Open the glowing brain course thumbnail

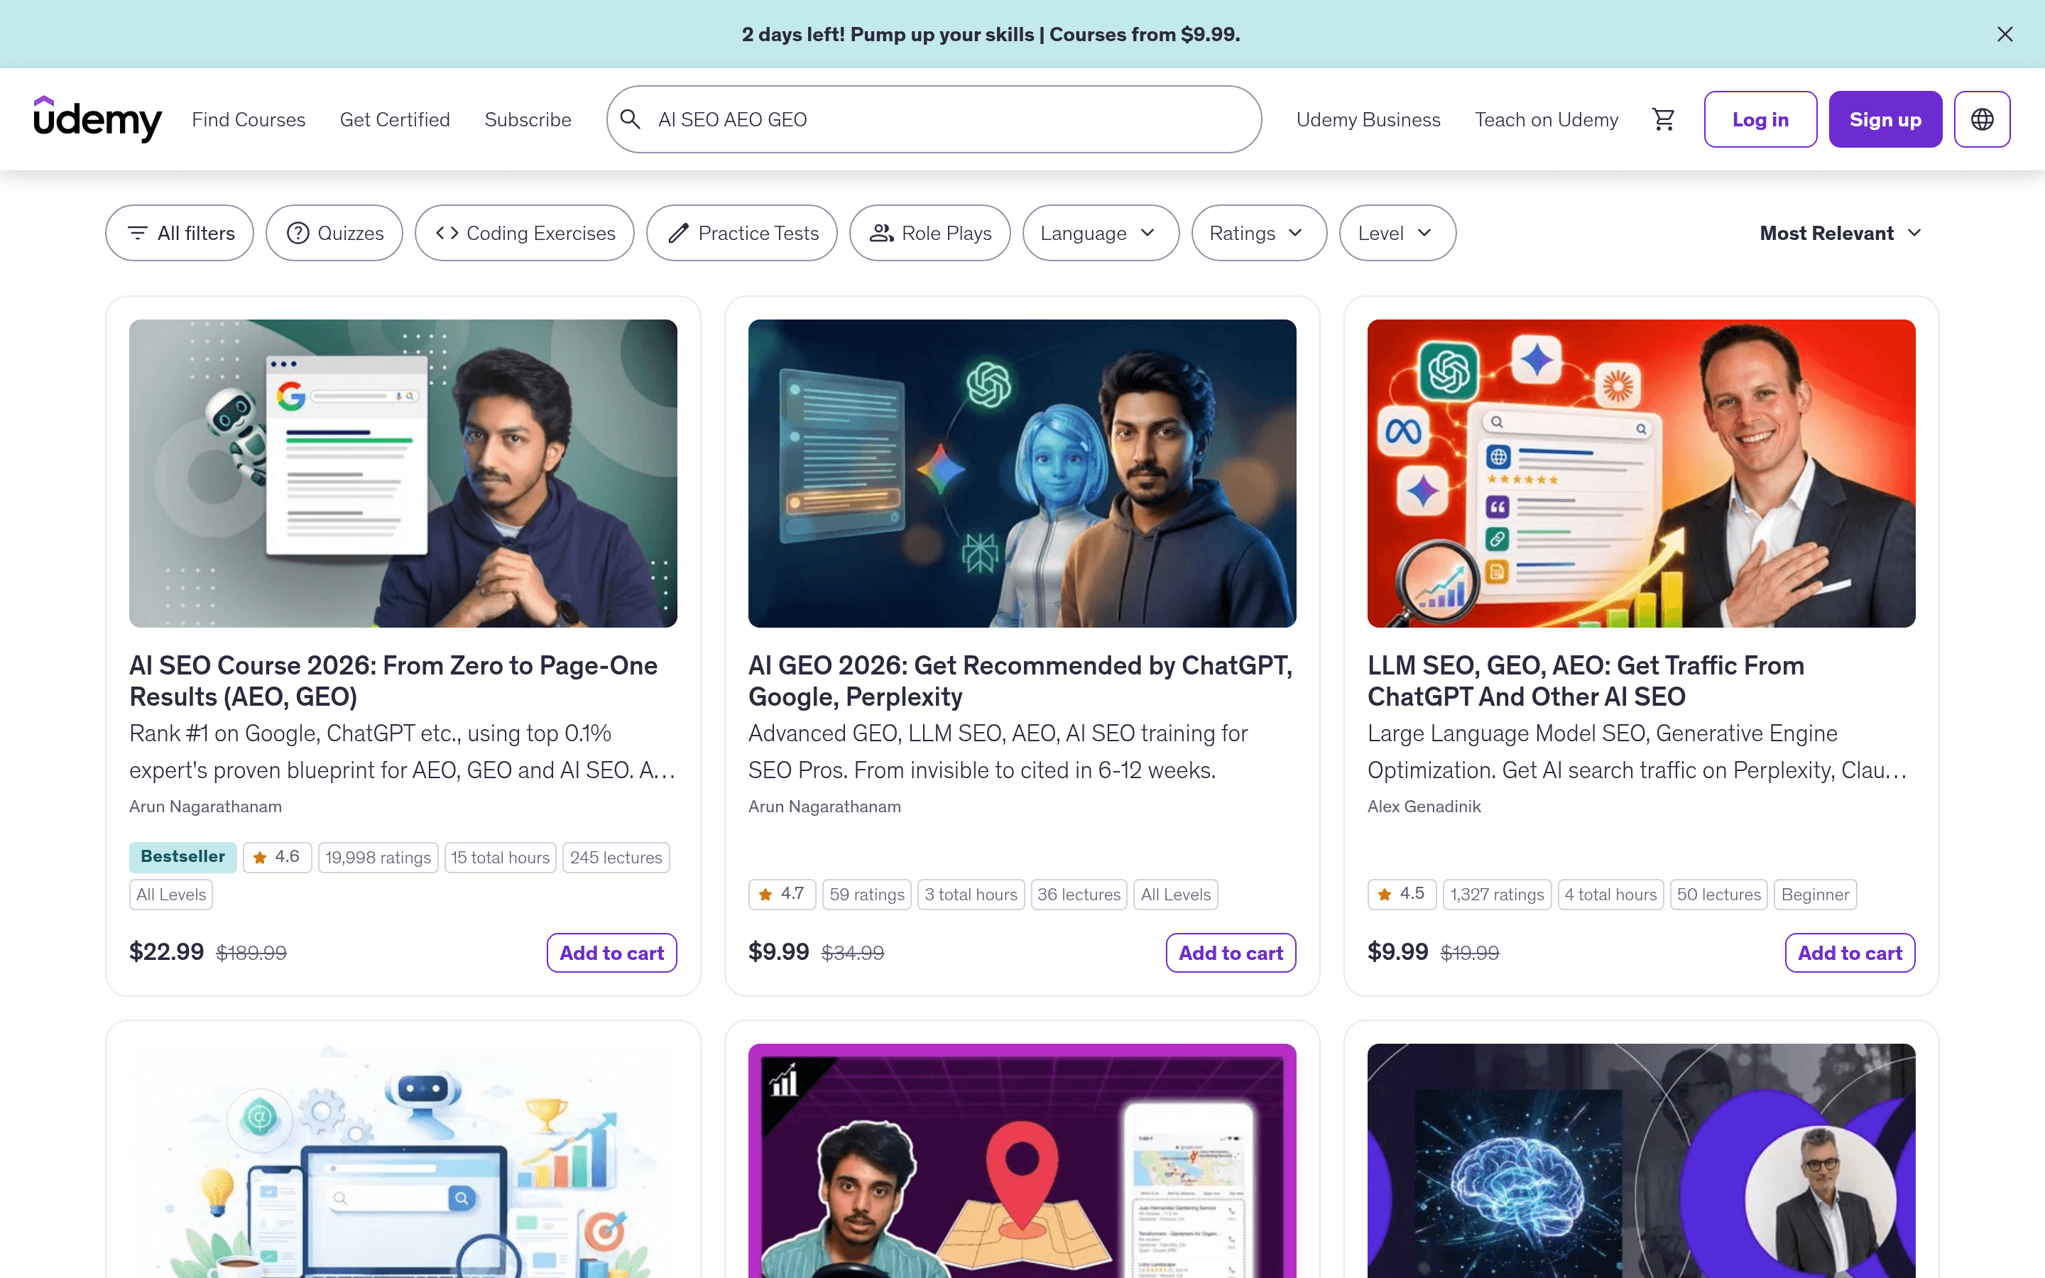coord(1641,1161)
